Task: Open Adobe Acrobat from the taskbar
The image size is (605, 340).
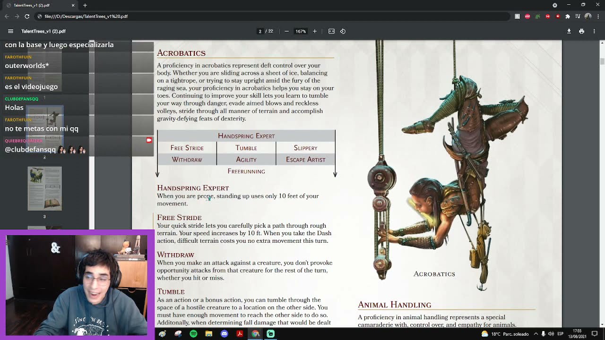Action: (x=240, y=334)
